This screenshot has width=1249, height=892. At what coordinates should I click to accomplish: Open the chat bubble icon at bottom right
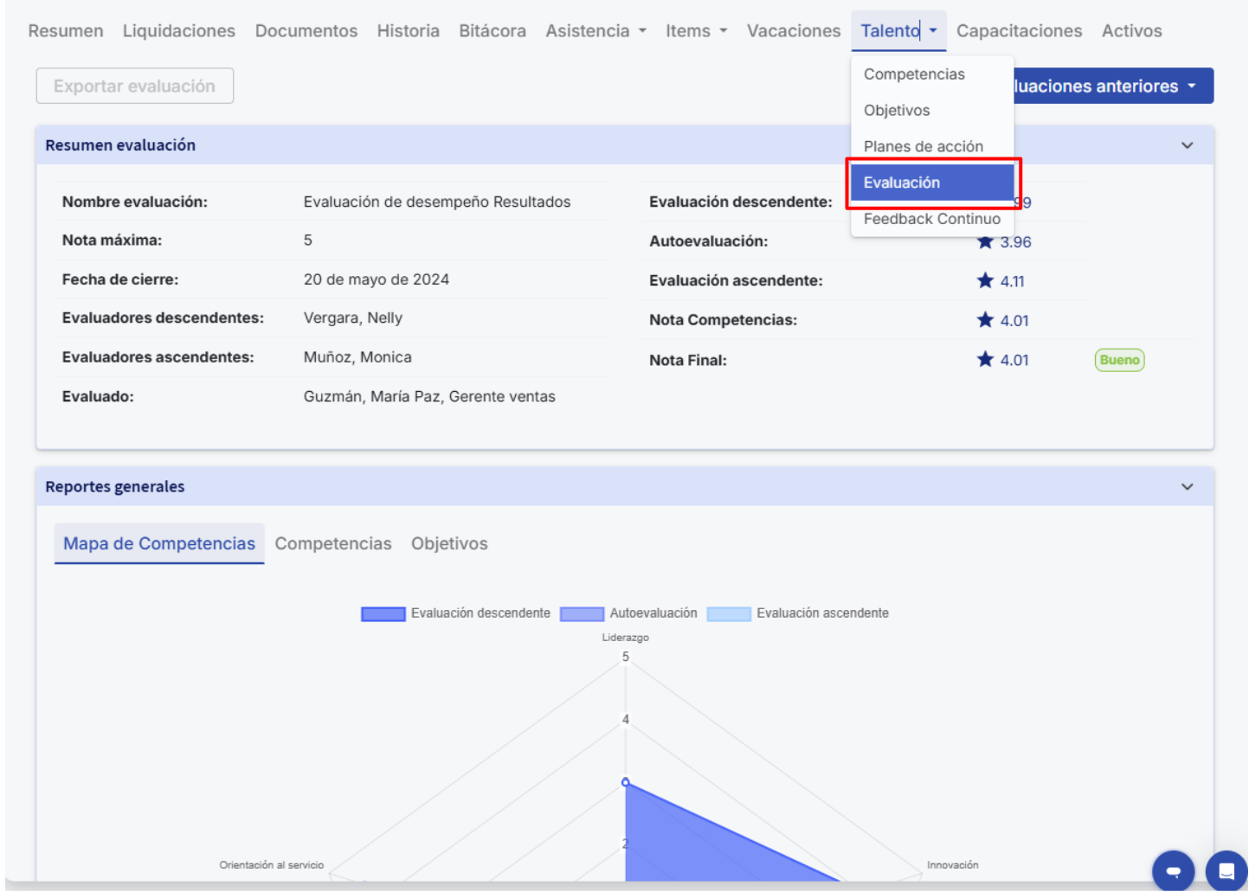pyautogui.click(x=1173, y=870)
